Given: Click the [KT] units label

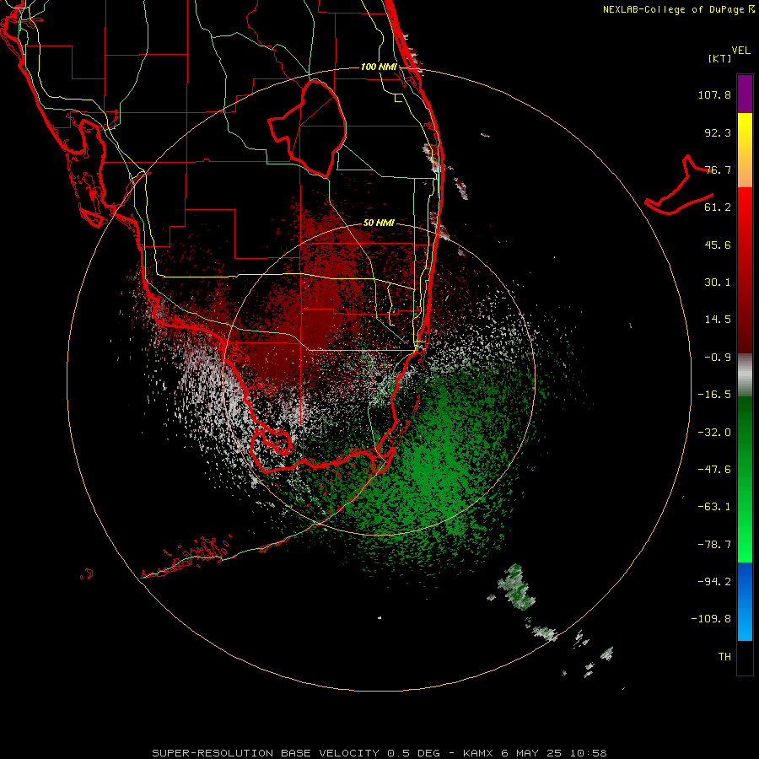Looking at the screenshot, I should [x=719, y=58].
